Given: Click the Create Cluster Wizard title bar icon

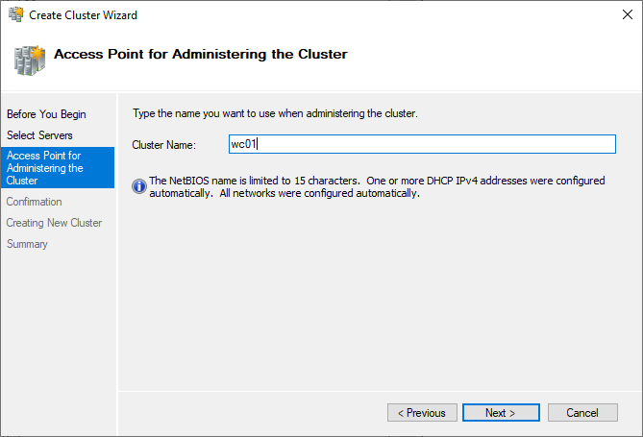Looking at the screenshot, I should click(x=15, y=14).
